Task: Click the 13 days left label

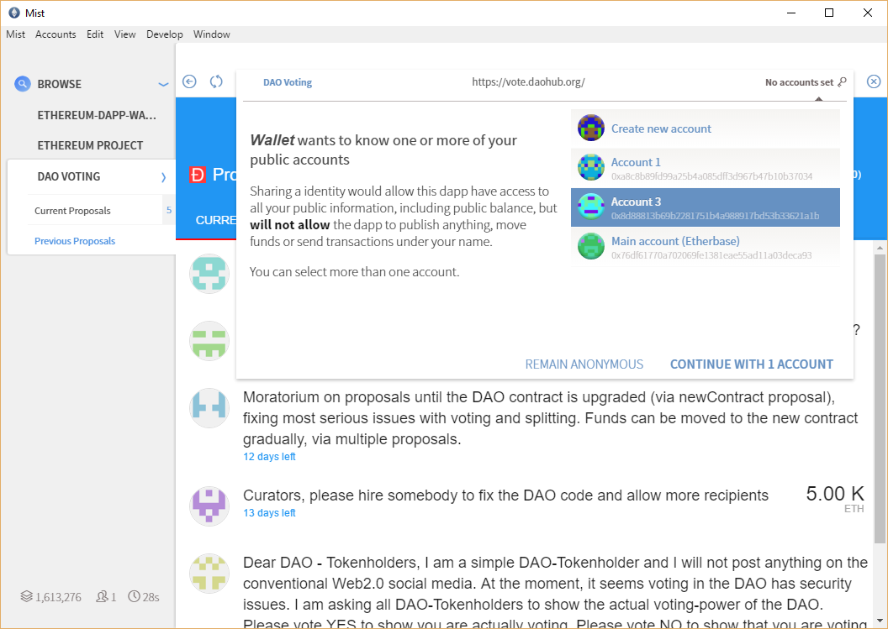Action: [x=269, y=513]
